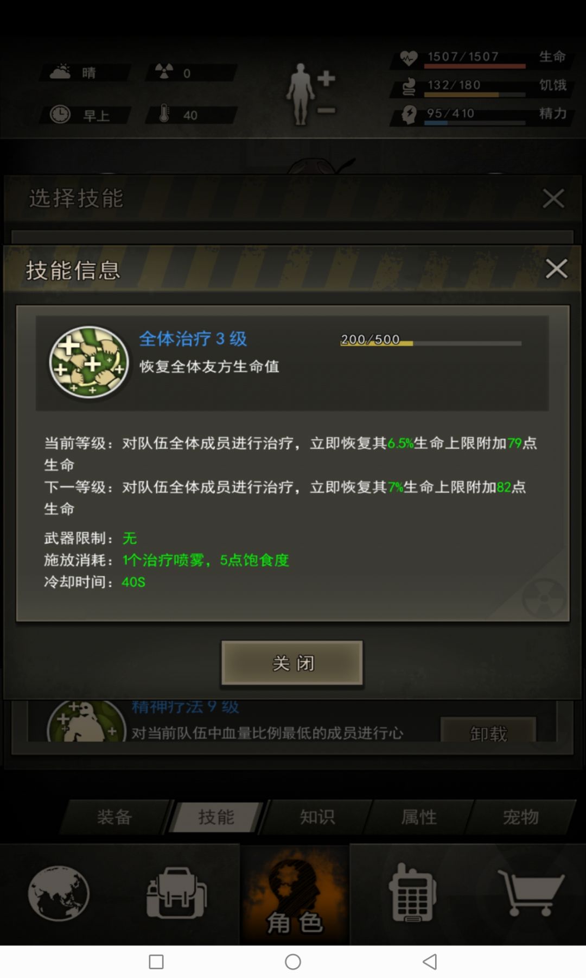This screenshot has height=978, width=586.
Task: Tap the heart health icon
Action: click(x=409, y=58)
